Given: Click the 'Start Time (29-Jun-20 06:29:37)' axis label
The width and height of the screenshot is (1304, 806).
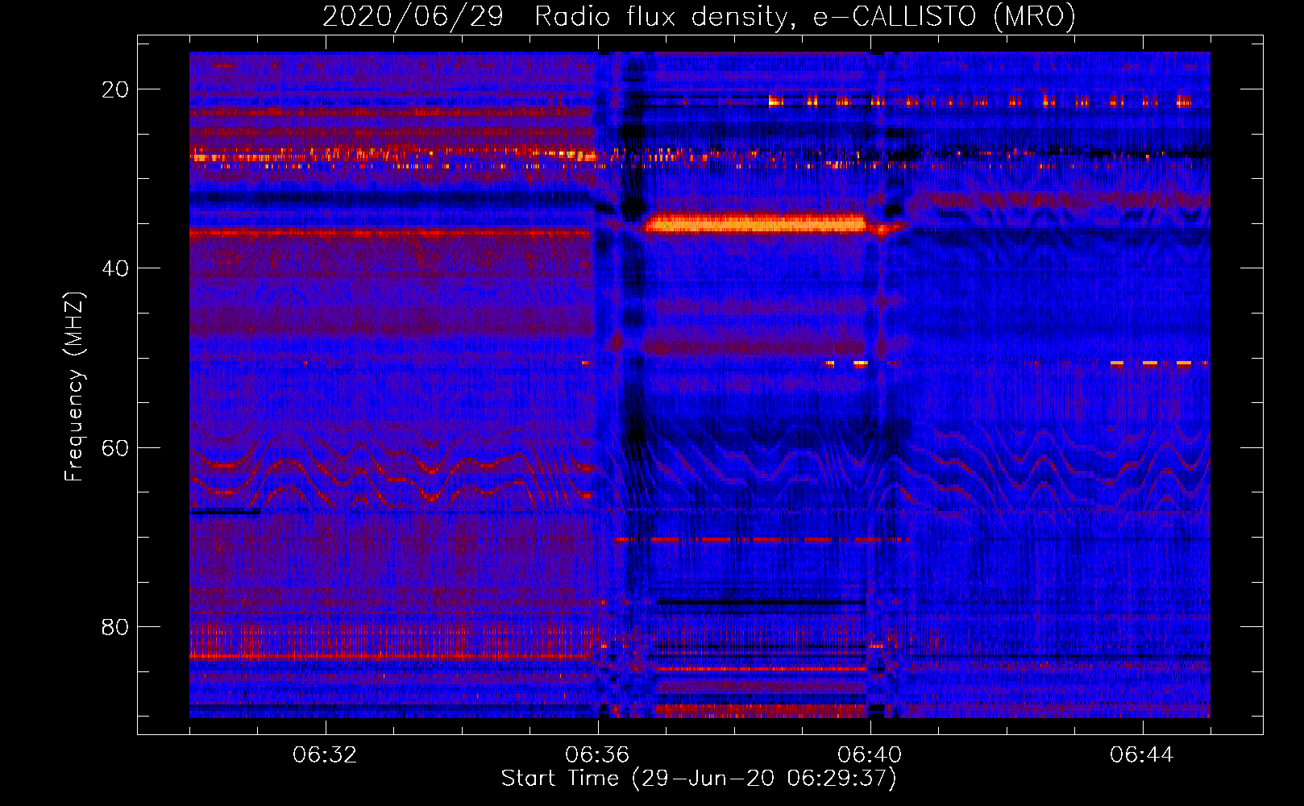Looking at the screenshot, I should 699,779.
